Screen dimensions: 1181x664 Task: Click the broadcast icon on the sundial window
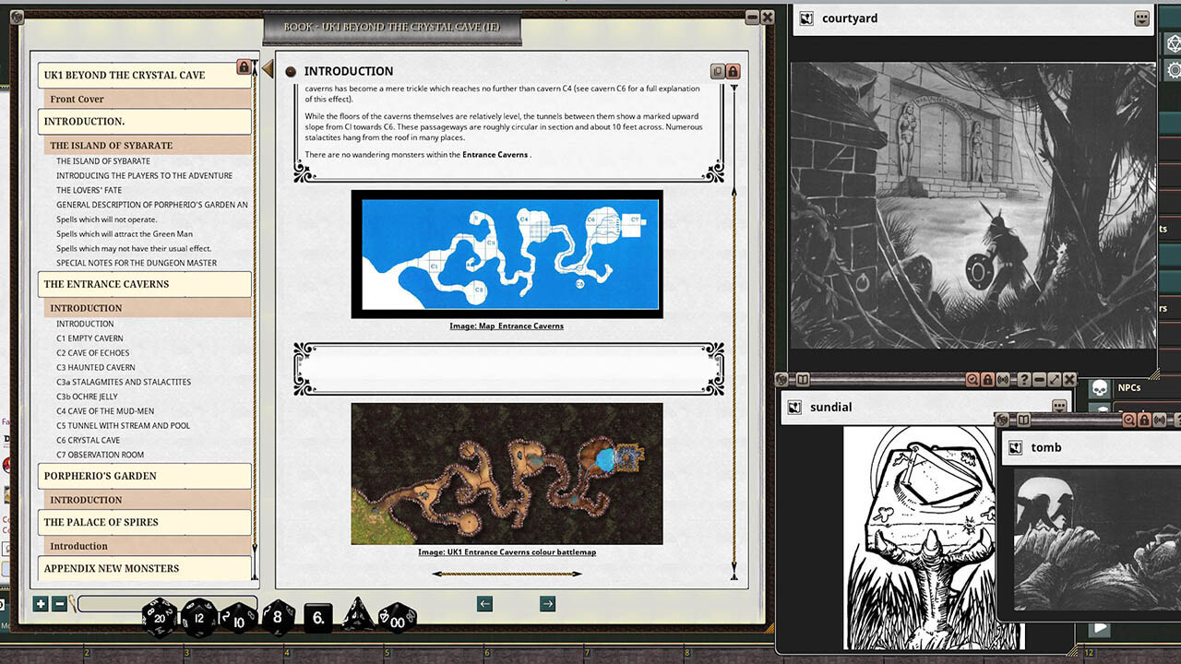click(1004, 379)
